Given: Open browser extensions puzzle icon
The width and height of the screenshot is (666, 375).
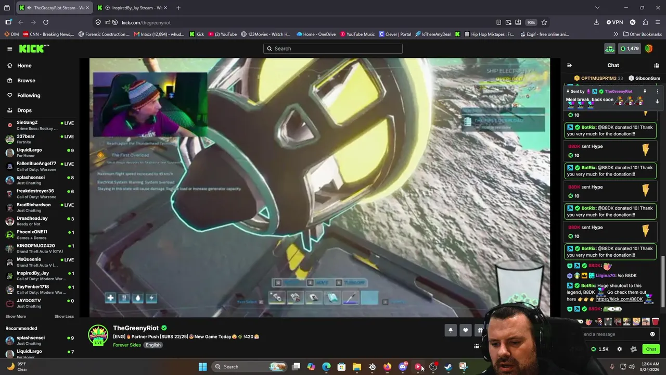Looking at the screenshot, I should coord(645,22).
